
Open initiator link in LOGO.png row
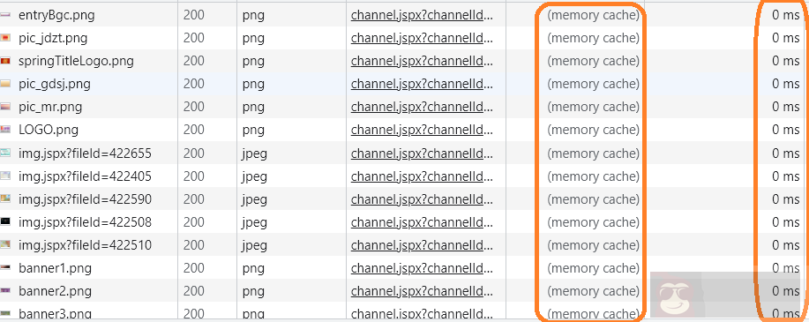pyautogui.click(x=422, y=130)
